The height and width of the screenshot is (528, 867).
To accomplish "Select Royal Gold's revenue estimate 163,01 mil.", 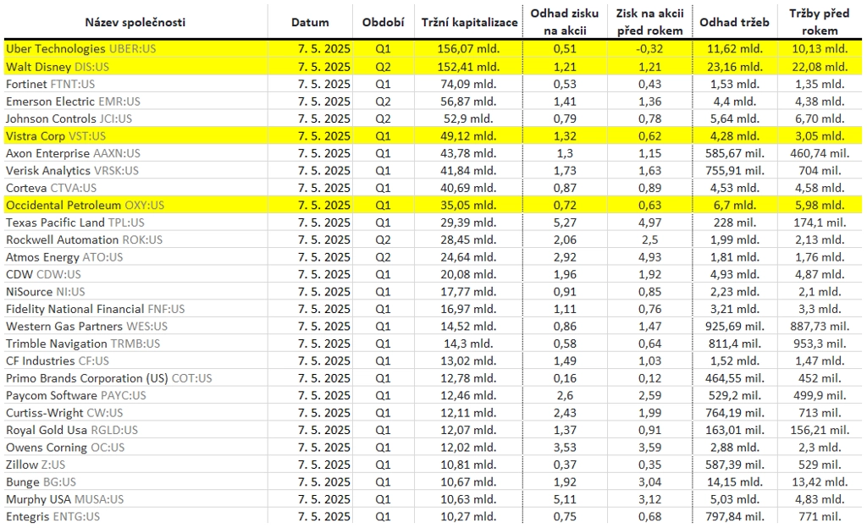I will pos(735,430).
